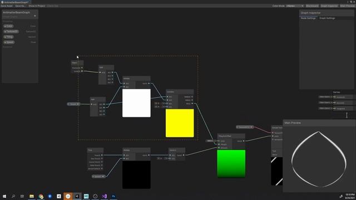356x200 pixels.
Task: Click the black lower Multiply node preview thumbnail
Action: coord(136,174)
